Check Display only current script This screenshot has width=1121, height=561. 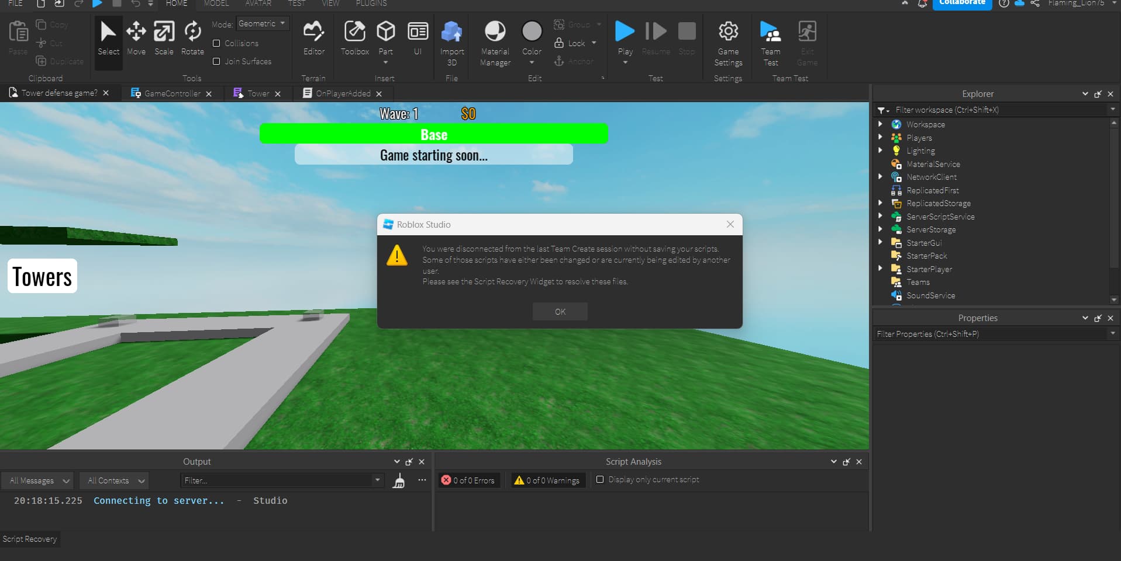point(599,479)
